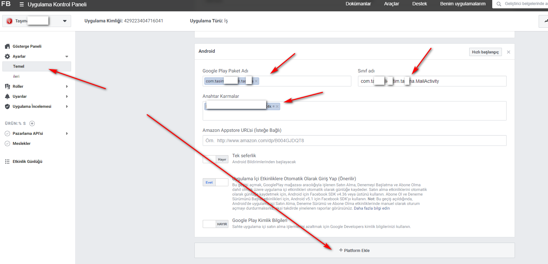This screenshot has width=548, height=264.
Task: Close the Android platform panel
Action: 509,52
